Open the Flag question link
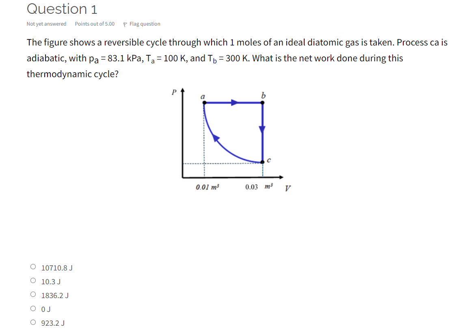Viewport: 465px width, 333px height. click(x=144, y=24)
